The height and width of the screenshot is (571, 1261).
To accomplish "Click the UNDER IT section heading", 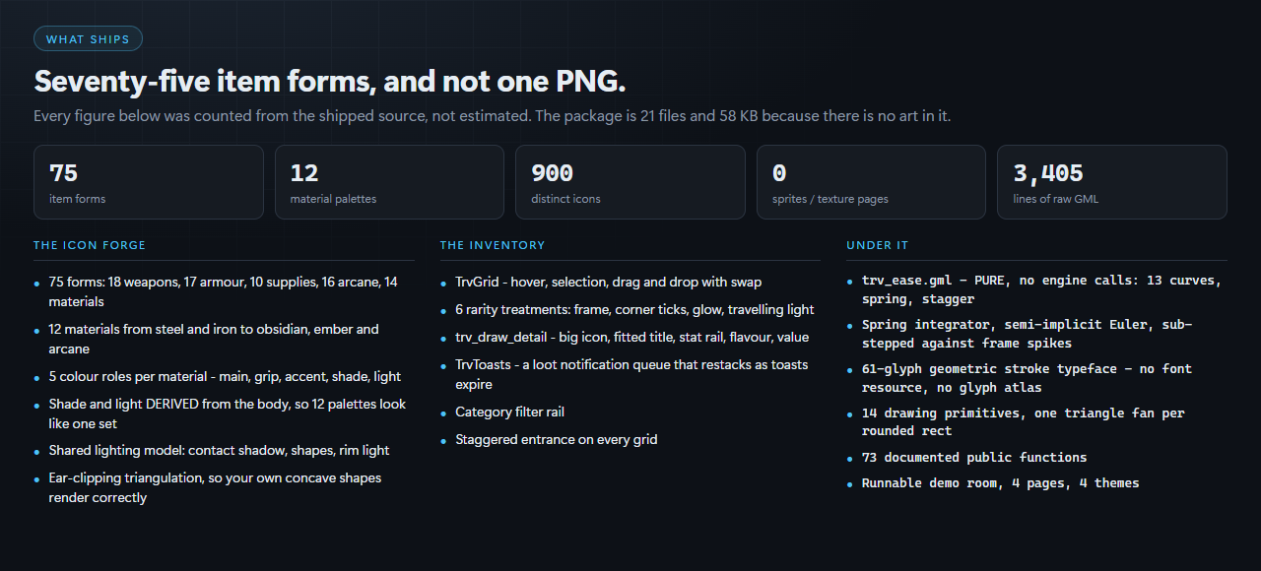I will [x=878, y=245].
